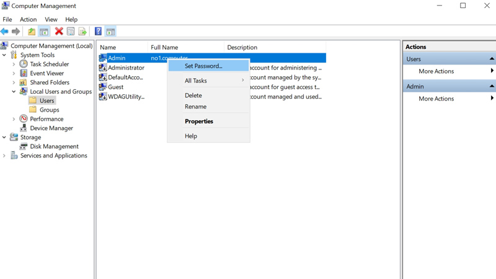Click the blue Help question mark icon
Image resolution: width=496 pixels, height=279 pixels.
(98, 32)
